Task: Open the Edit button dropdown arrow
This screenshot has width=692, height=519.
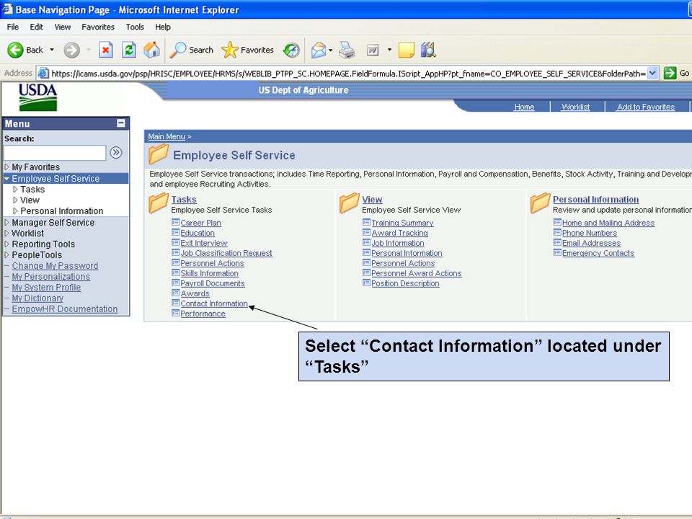Action: click(x=389, y=50)
